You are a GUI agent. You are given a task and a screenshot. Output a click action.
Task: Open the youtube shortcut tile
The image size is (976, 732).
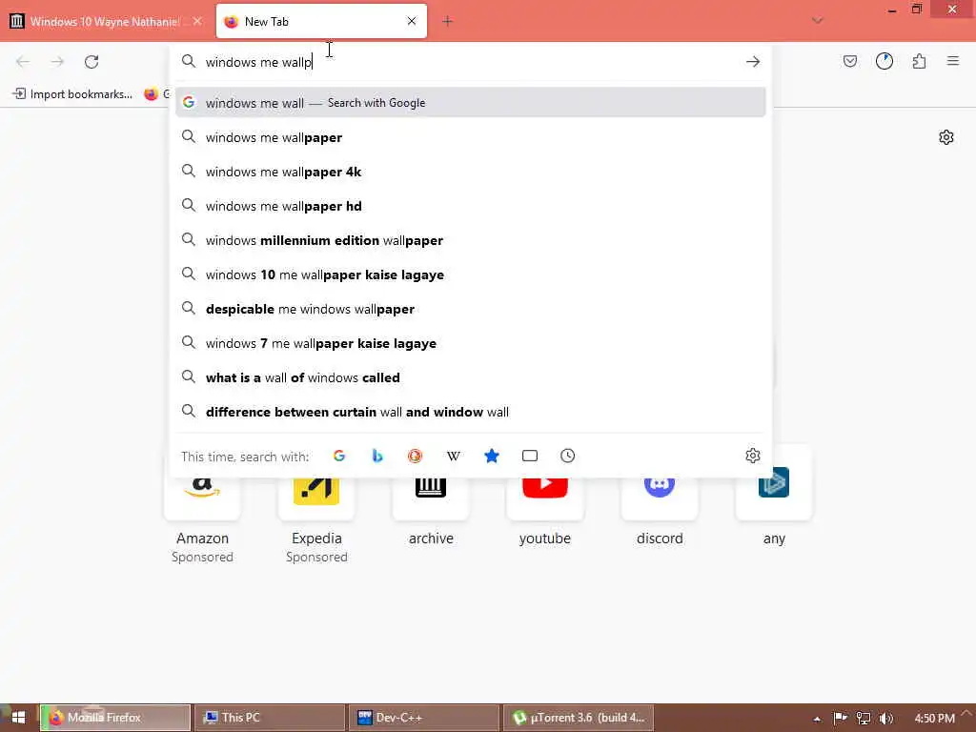(545, 498)
